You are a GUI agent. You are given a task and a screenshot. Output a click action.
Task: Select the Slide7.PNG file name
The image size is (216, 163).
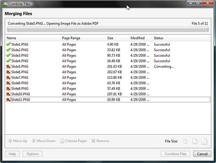20,77
